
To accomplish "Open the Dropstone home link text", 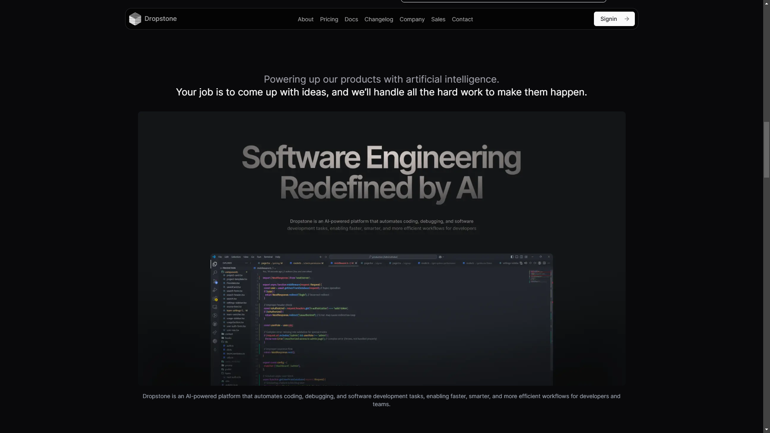I will 160,19.
